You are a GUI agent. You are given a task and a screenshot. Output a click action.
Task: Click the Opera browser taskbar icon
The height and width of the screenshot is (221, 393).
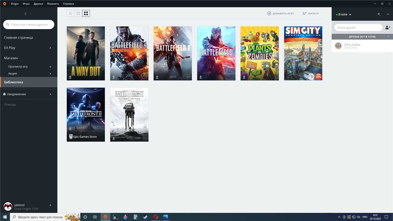point(156,217)
